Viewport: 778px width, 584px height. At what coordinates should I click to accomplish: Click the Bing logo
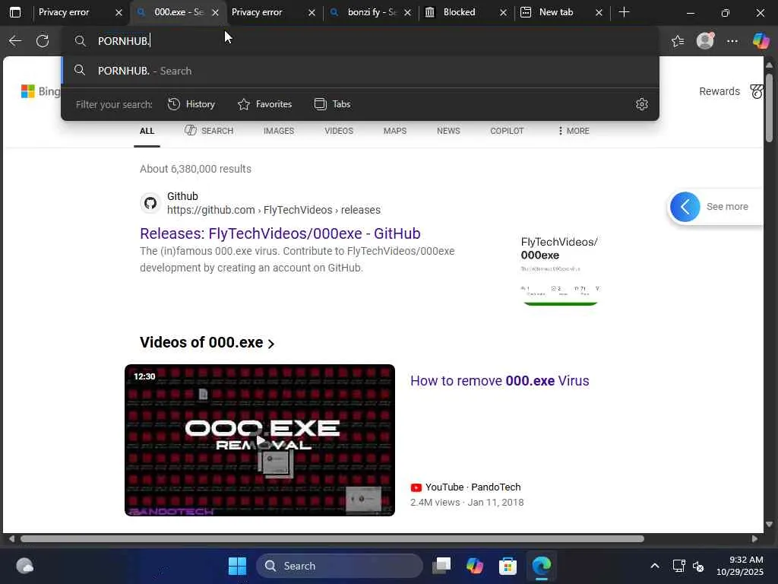point(41,91)
